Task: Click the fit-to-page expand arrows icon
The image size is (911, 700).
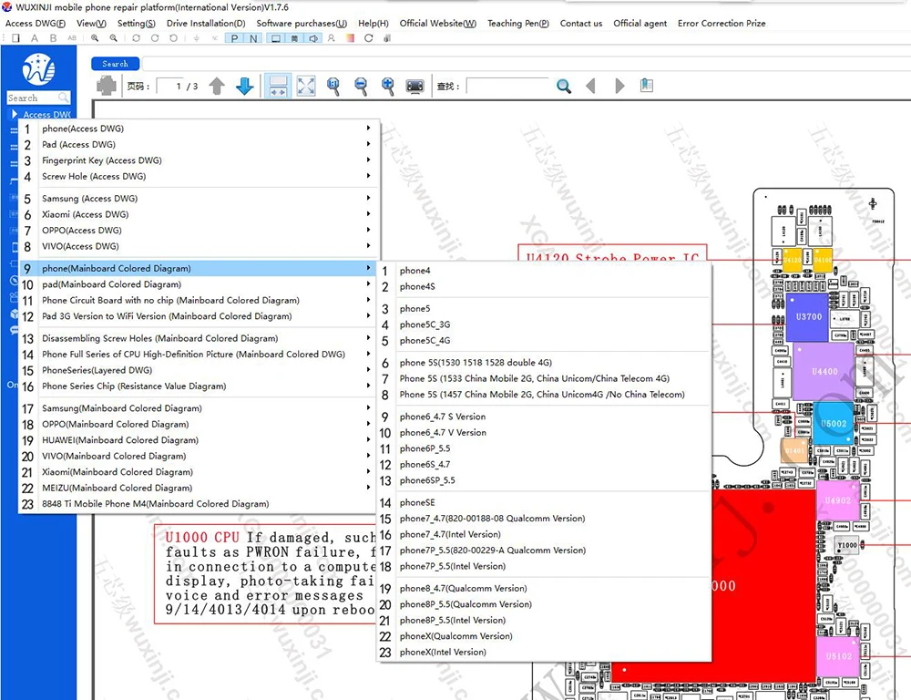Action: 305,86
